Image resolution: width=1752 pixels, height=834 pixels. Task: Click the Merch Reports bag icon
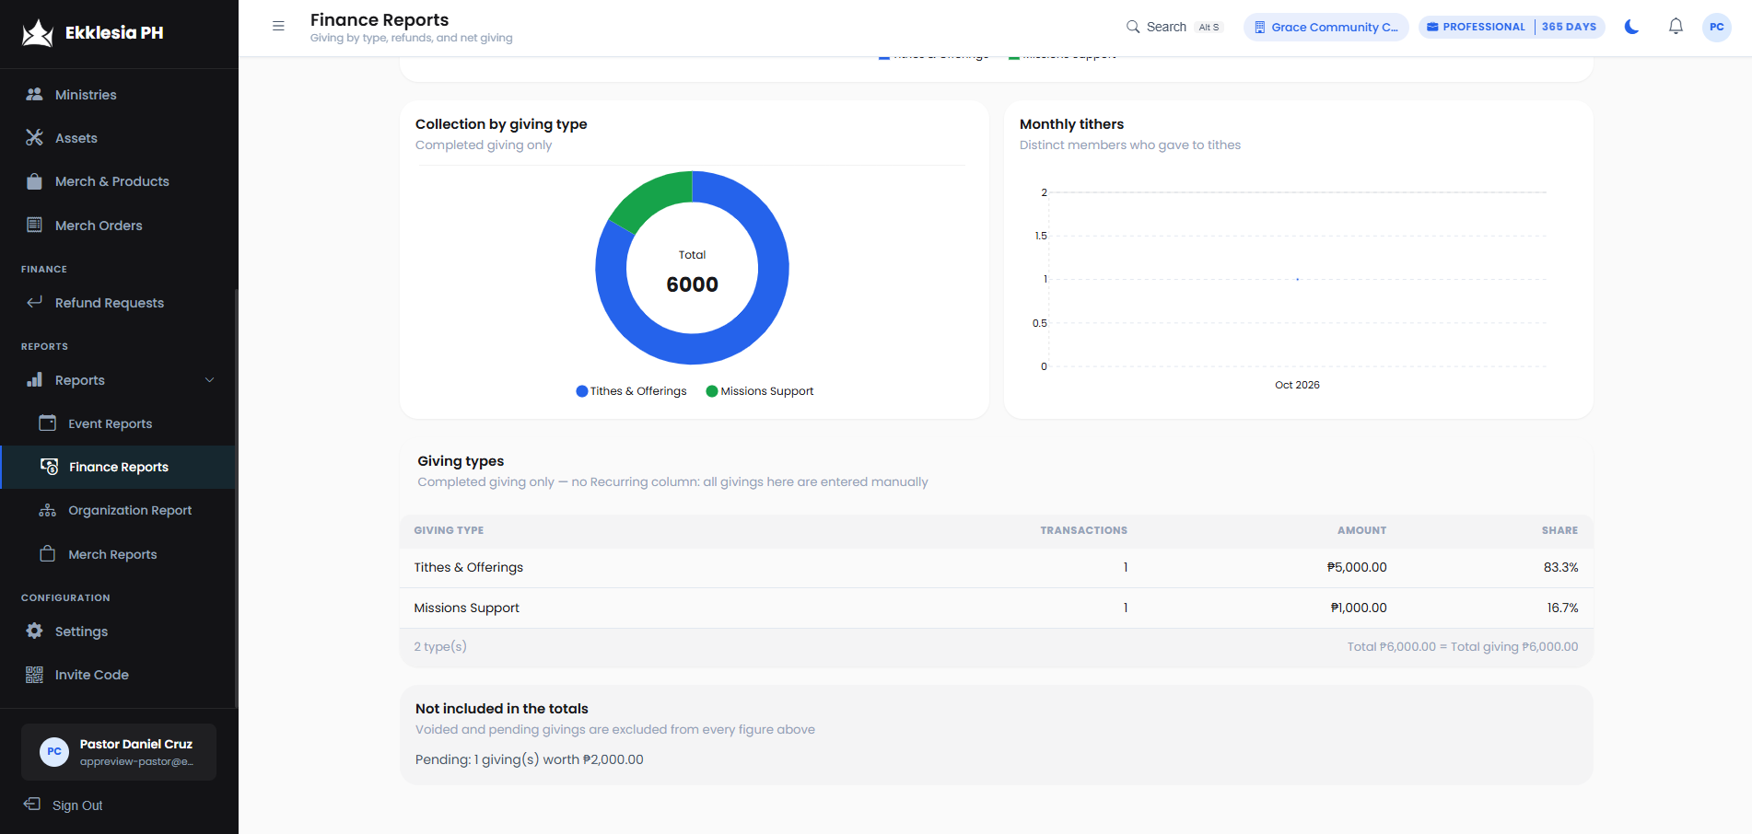pos(48,553)
